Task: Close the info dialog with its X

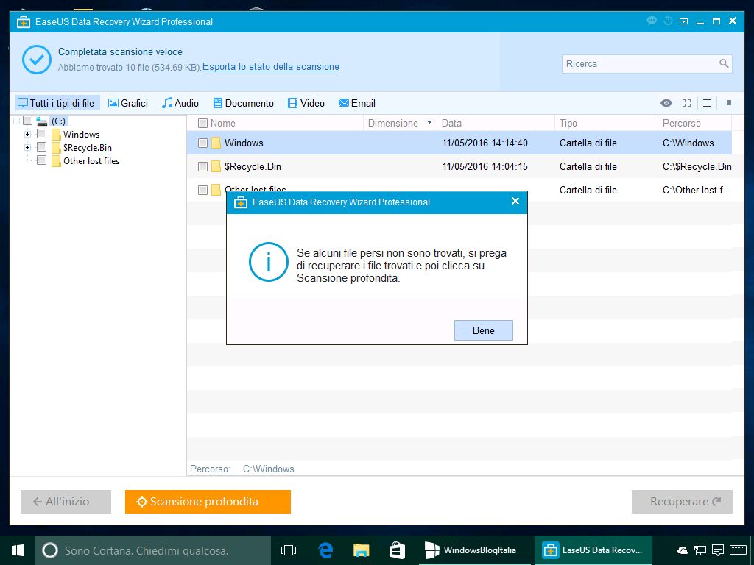Action: click(515, 202)
